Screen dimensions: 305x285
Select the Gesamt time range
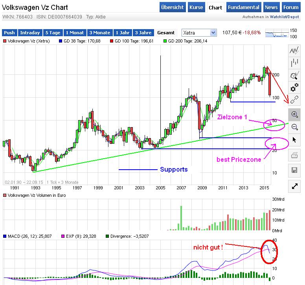(x=166, y=33)
